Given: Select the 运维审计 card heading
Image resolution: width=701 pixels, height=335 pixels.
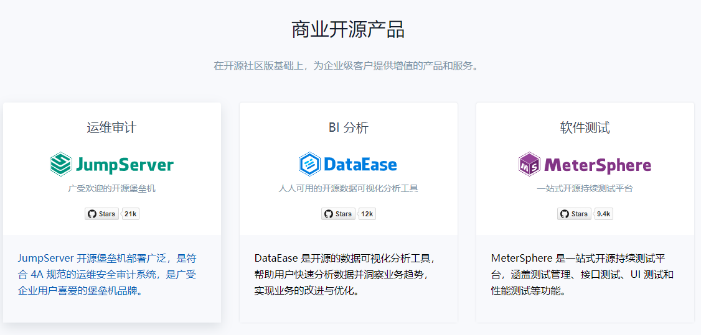Looking at the screenshot, I should pos(112,128).
